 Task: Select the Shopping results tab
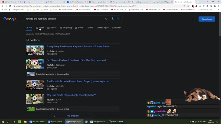point(66,28)
